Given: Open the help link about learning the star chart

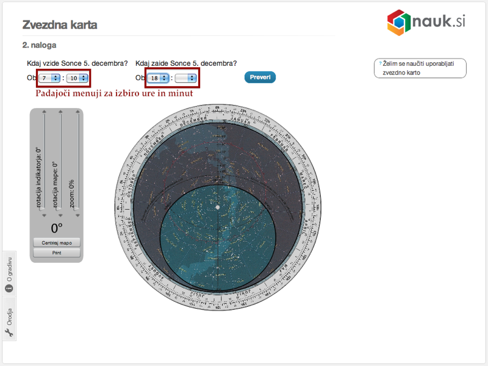Looking at the screenshot, I should click(420, 68).
